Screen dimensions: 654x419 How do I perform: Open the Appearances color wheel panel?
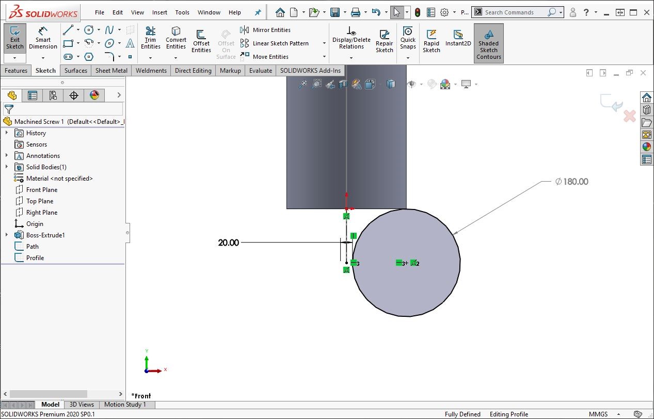(646, 147)
